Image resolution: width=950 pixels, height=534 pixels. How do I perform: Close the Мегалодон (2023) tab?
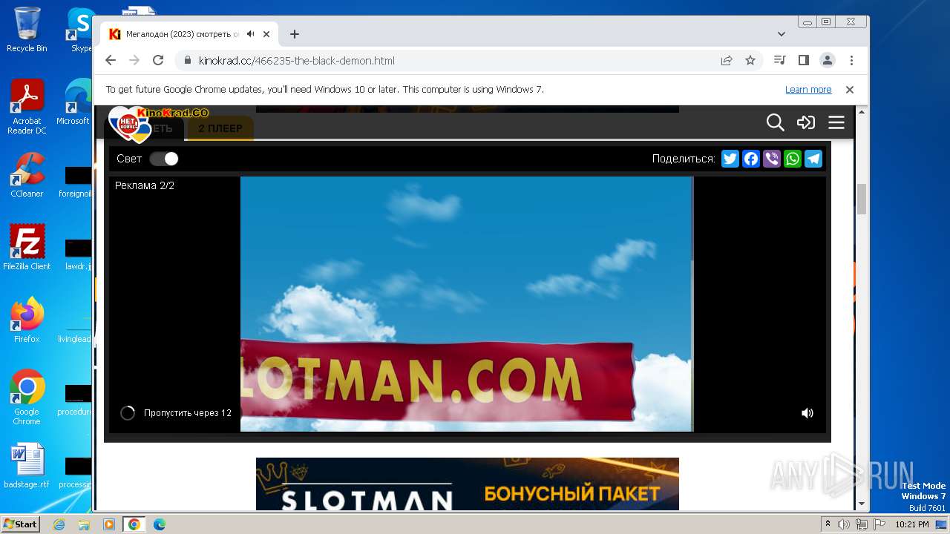click(266, 34)
